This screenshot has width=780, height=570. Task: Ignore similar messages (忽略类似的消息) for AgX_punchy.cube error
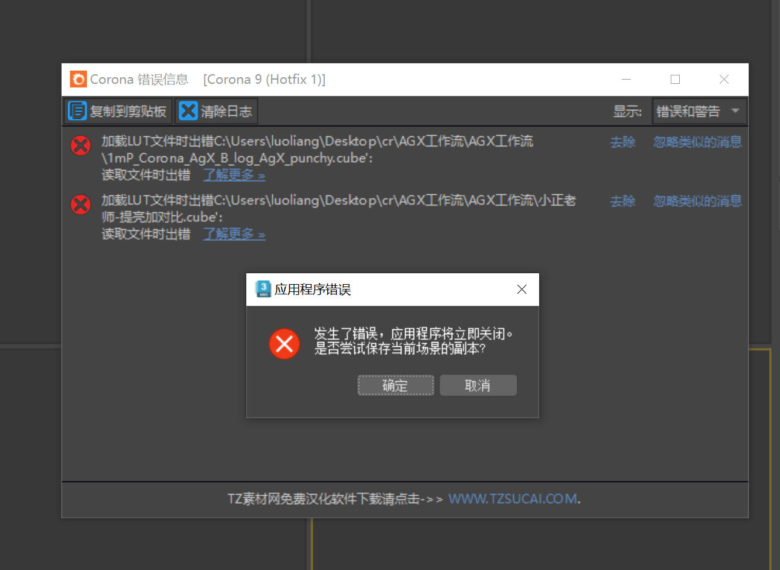click(x=697, y=142)
